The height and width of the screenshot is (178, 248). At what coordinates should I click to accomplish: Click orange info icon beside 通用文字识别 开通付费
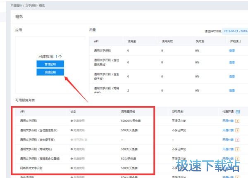tap(238, 121)
